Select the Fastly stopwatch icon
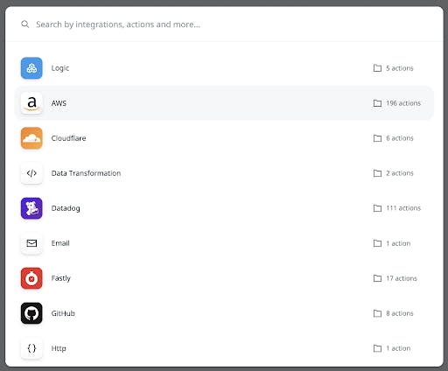448x371 pixels. tap(31, 278)
